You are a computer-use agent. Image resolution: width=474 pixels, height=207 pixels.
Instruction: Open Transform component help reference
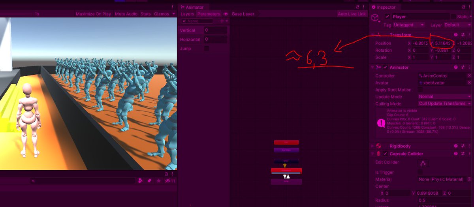[x=456, y=35]
